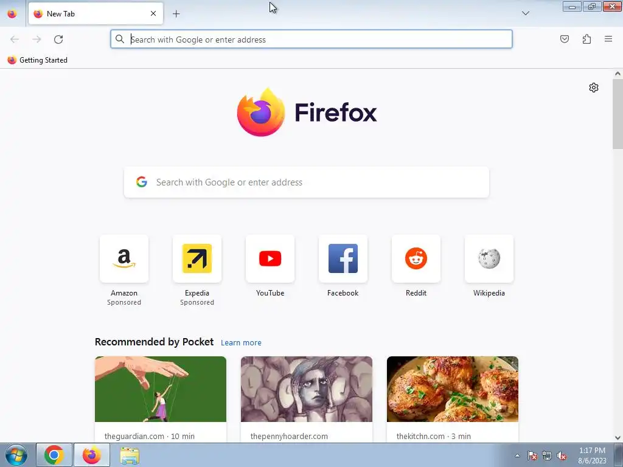Viewport: 623px width, 467px height.
Task: Open the Extensions puzzle icon
Action: click(586, 39)
